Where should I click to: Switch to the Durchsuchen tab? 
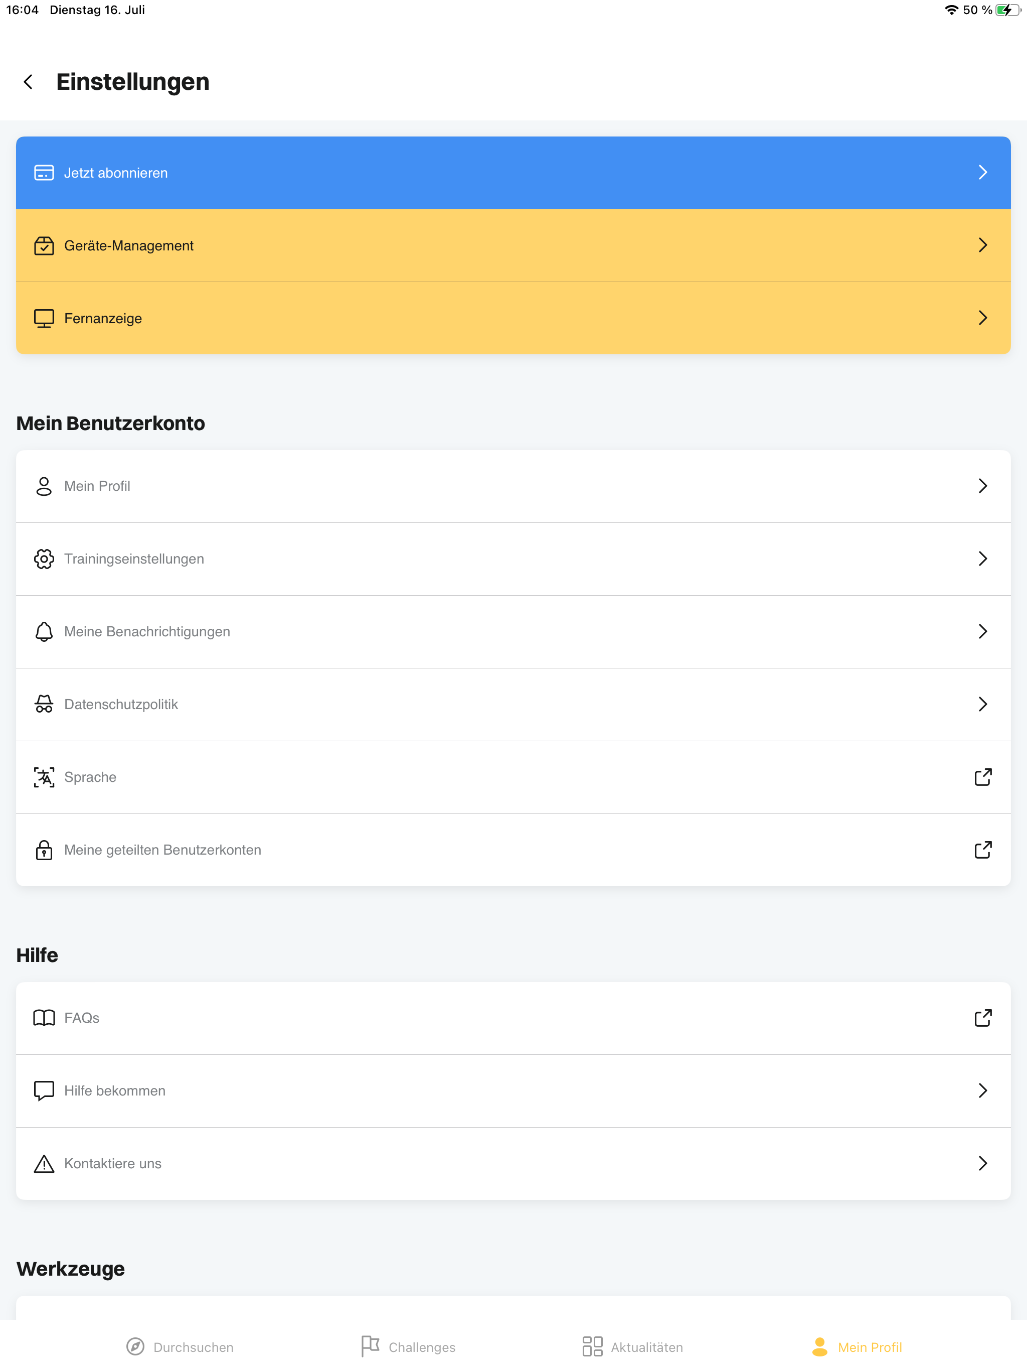180,1346
